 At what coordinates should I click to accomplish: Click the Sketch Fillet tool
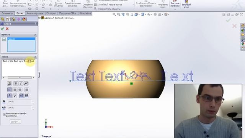click(44, 8)
